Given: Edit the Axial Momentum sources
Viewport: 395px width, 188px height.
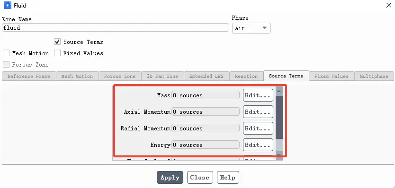Looking at the screenshot, I should coord(258,112).
